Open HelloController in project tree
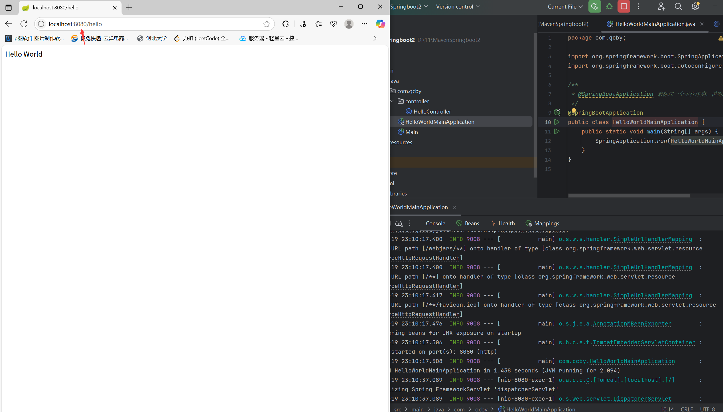The width and height of the screenshot is (723, 412). (432, 112)
